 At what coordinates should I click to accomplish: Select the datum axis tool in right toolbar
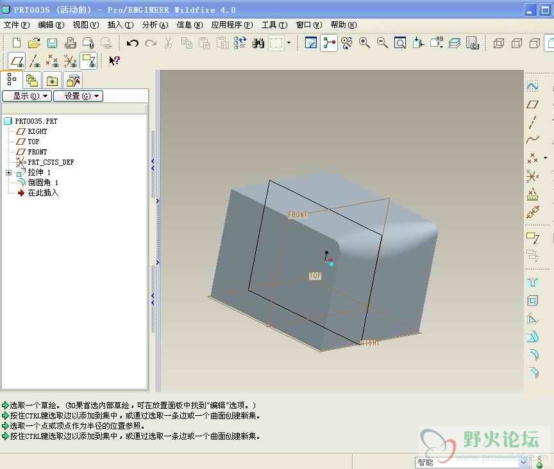(x=532, y=122)
